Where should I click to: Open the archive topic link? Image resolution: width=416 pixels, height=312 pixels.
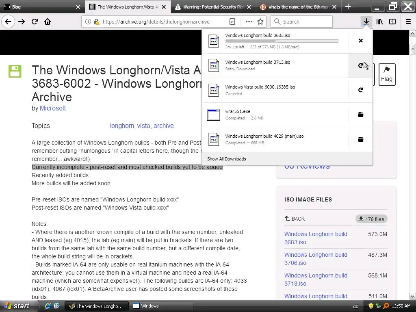tap(163, 126)
